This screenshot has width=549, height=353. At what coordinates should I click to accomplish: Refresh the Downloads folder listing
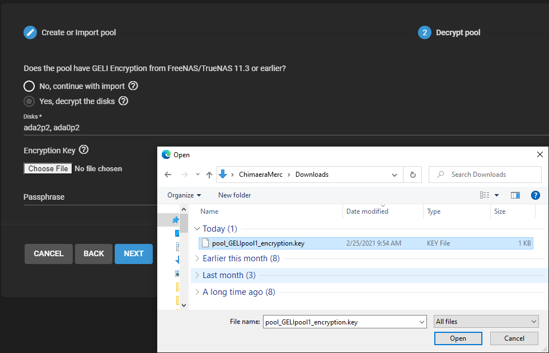[x=413, y=175]
